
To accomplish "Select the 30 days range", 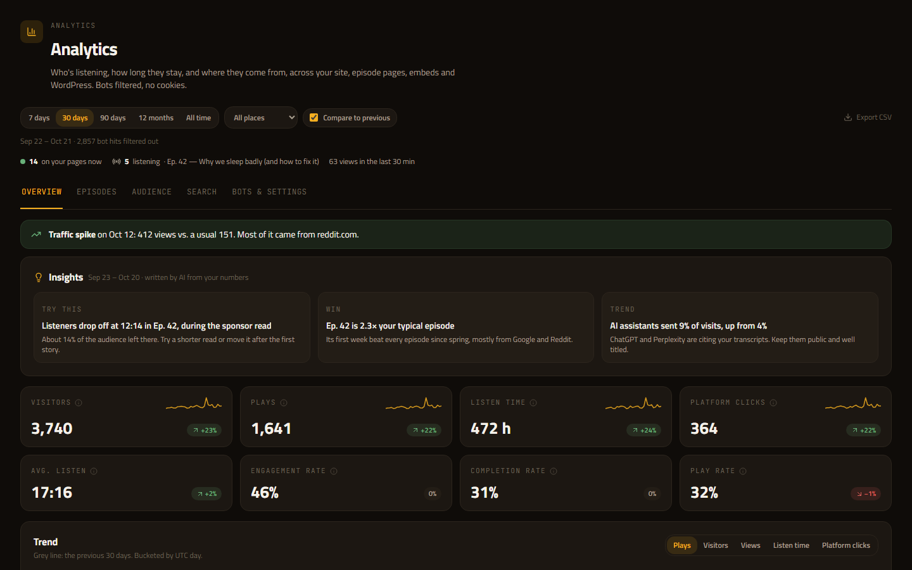I will point(75,118).
